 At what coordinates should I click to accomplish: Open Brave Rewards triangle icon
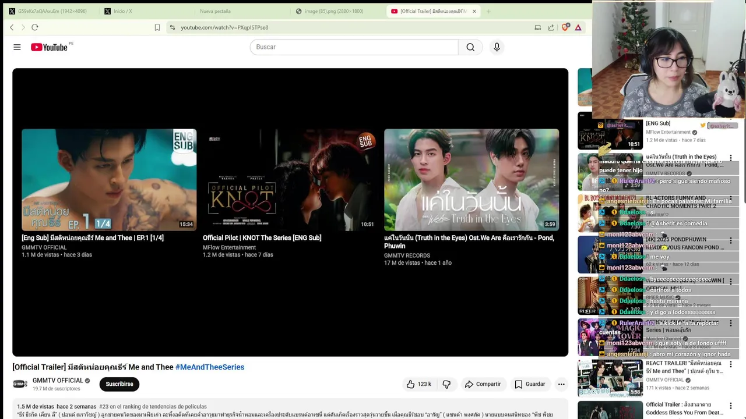coord(578,27)
